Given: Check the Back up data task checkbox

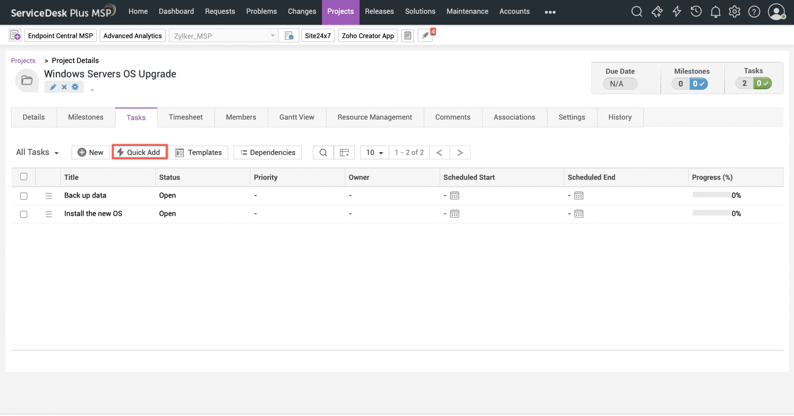Looking at the screenshot, I should pyautogui.click(x=24, y=196).
